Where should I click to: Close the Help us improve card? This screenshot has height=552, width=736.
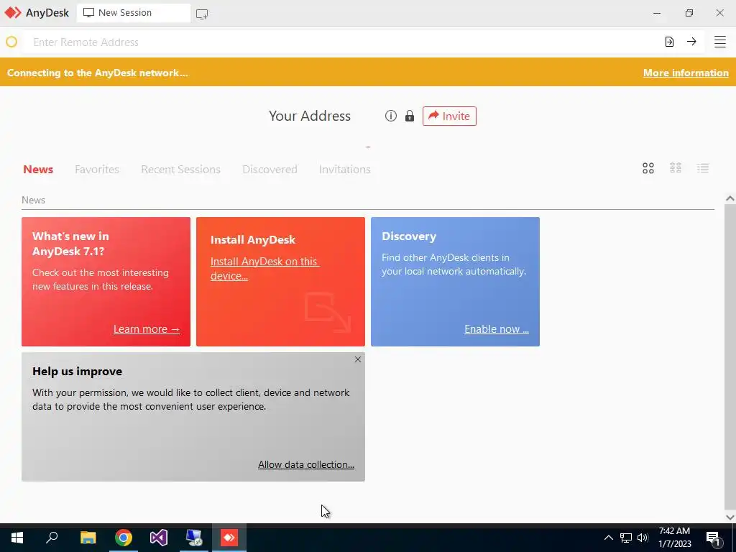click(358, 359)
